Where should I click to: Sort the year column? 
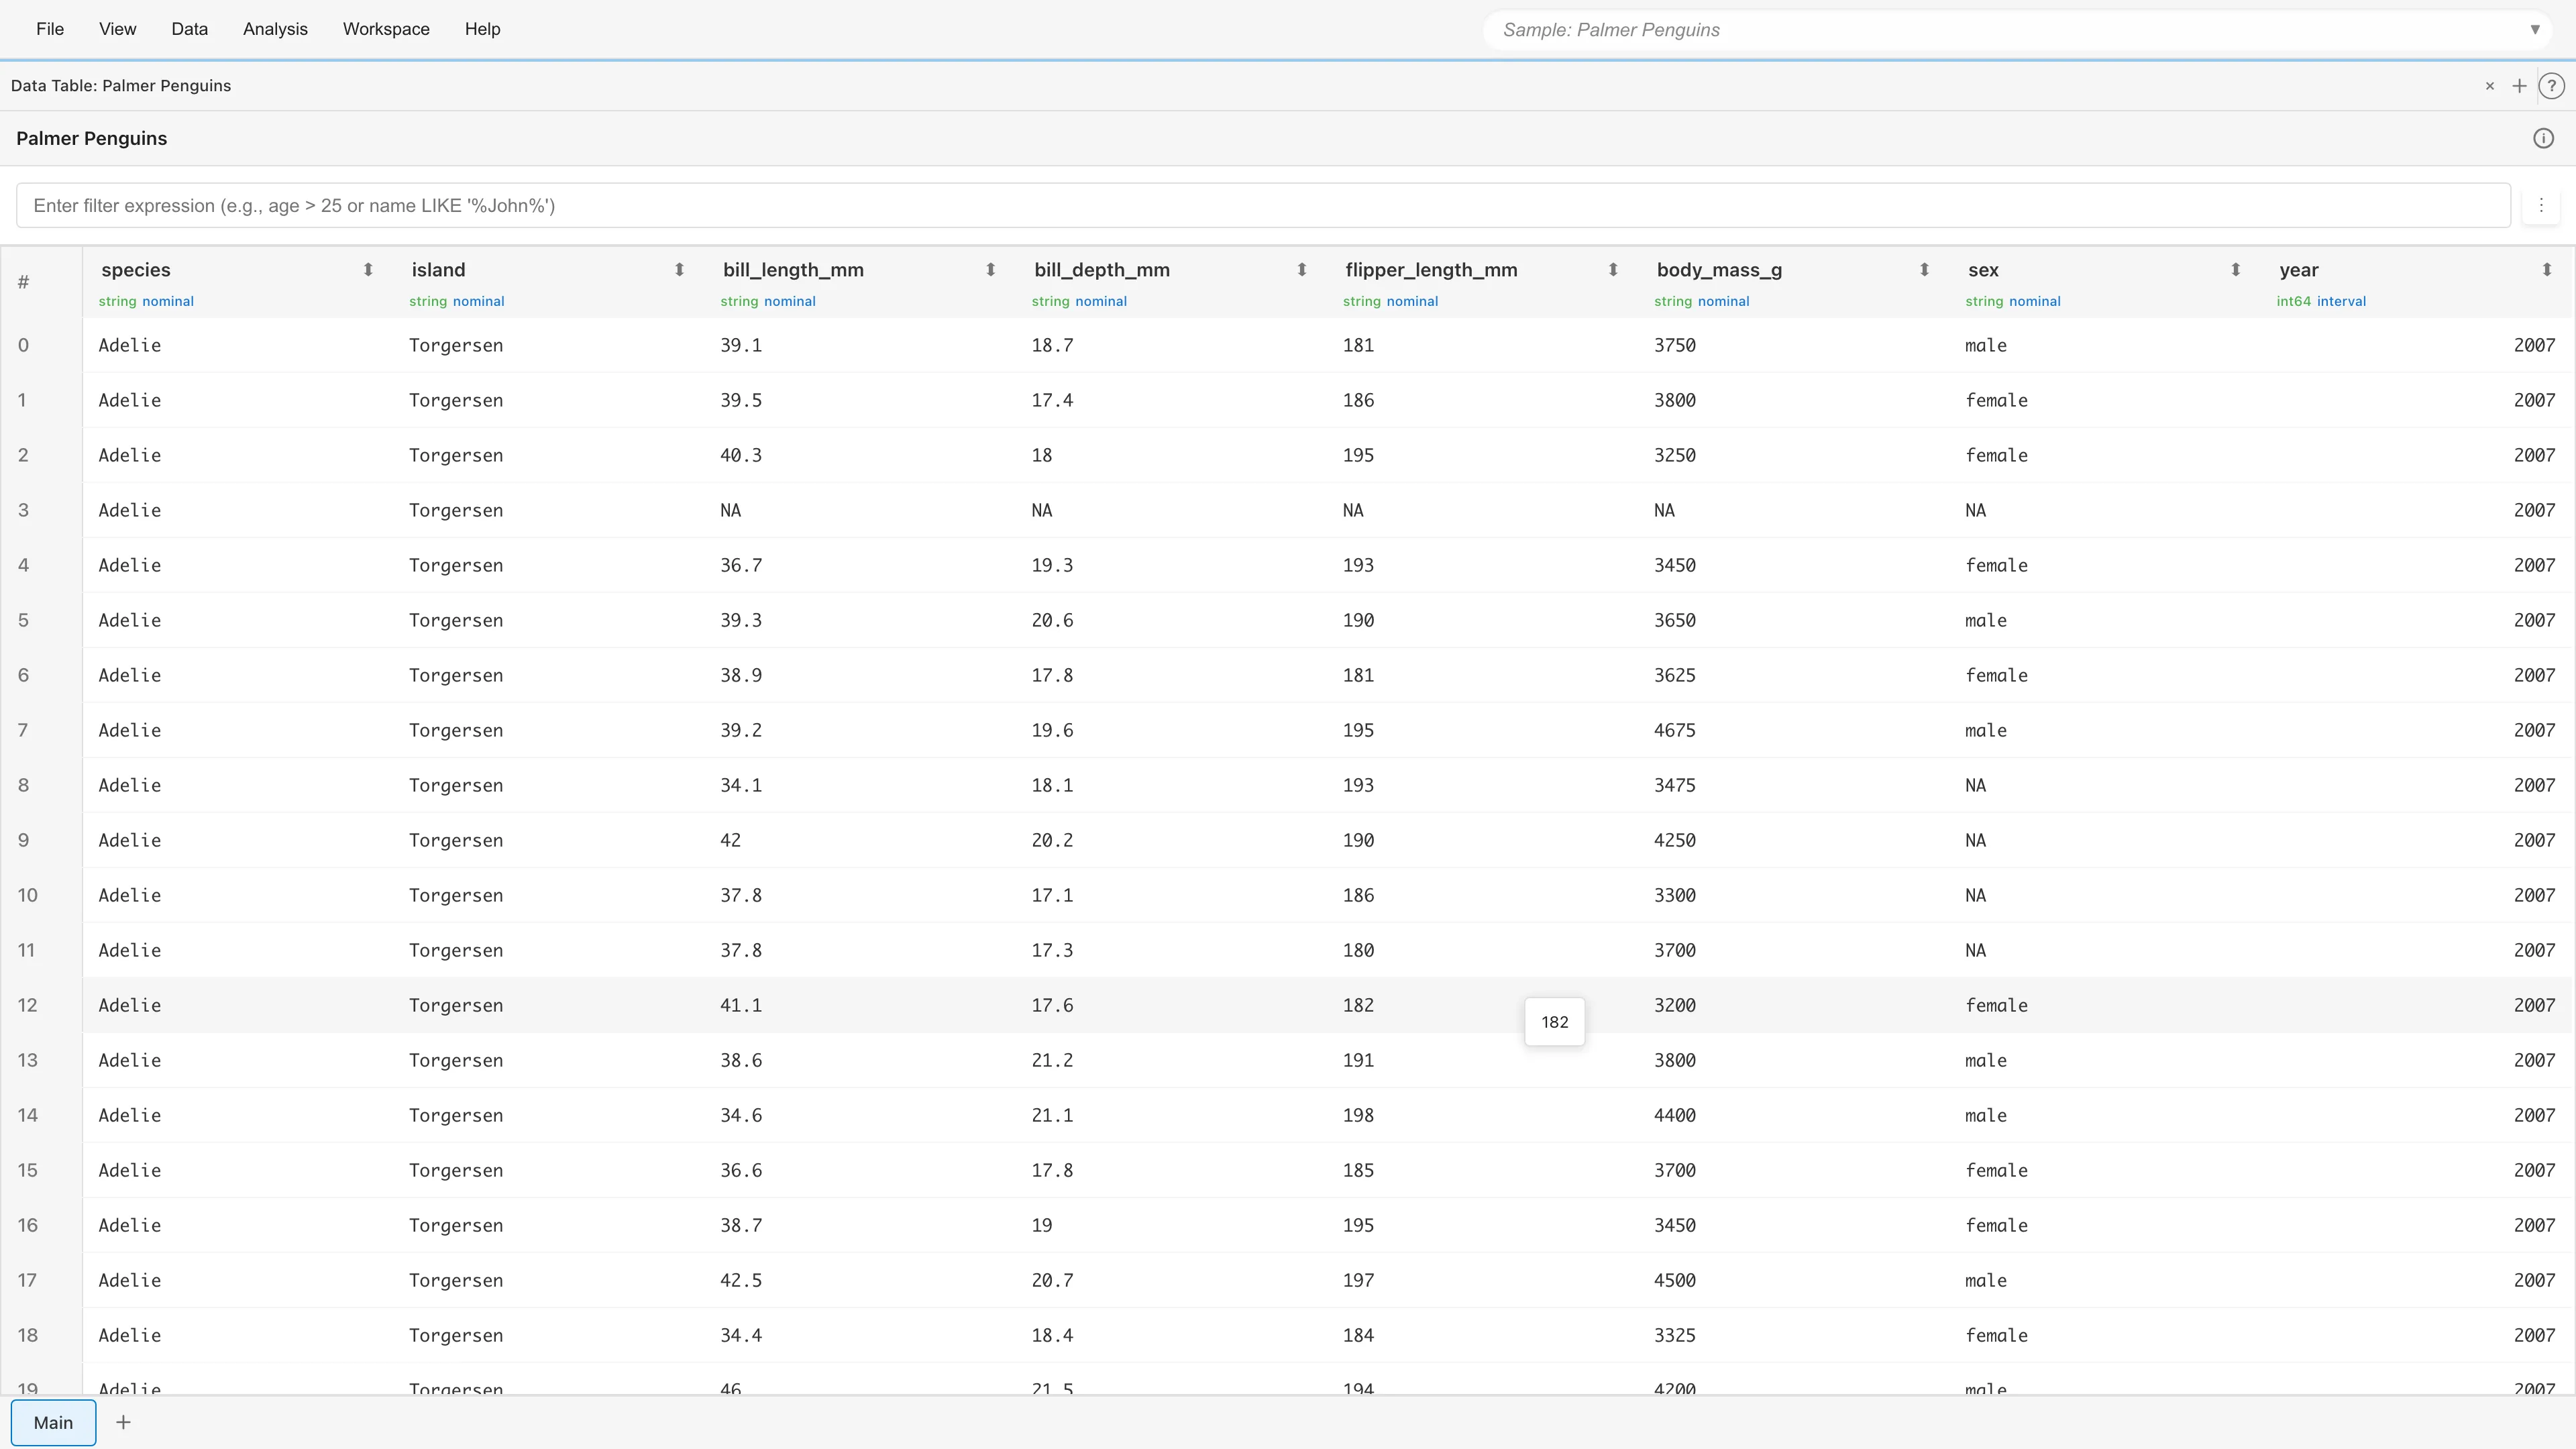click(x=2546, y=270)
